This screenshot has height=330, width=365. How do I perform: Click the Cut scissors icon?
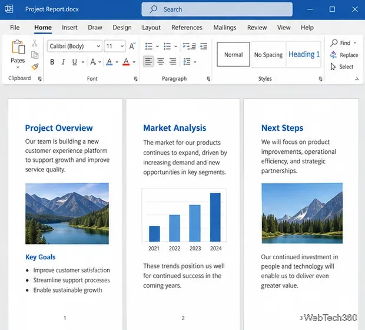pyautogui.click(x=35, y=43)
